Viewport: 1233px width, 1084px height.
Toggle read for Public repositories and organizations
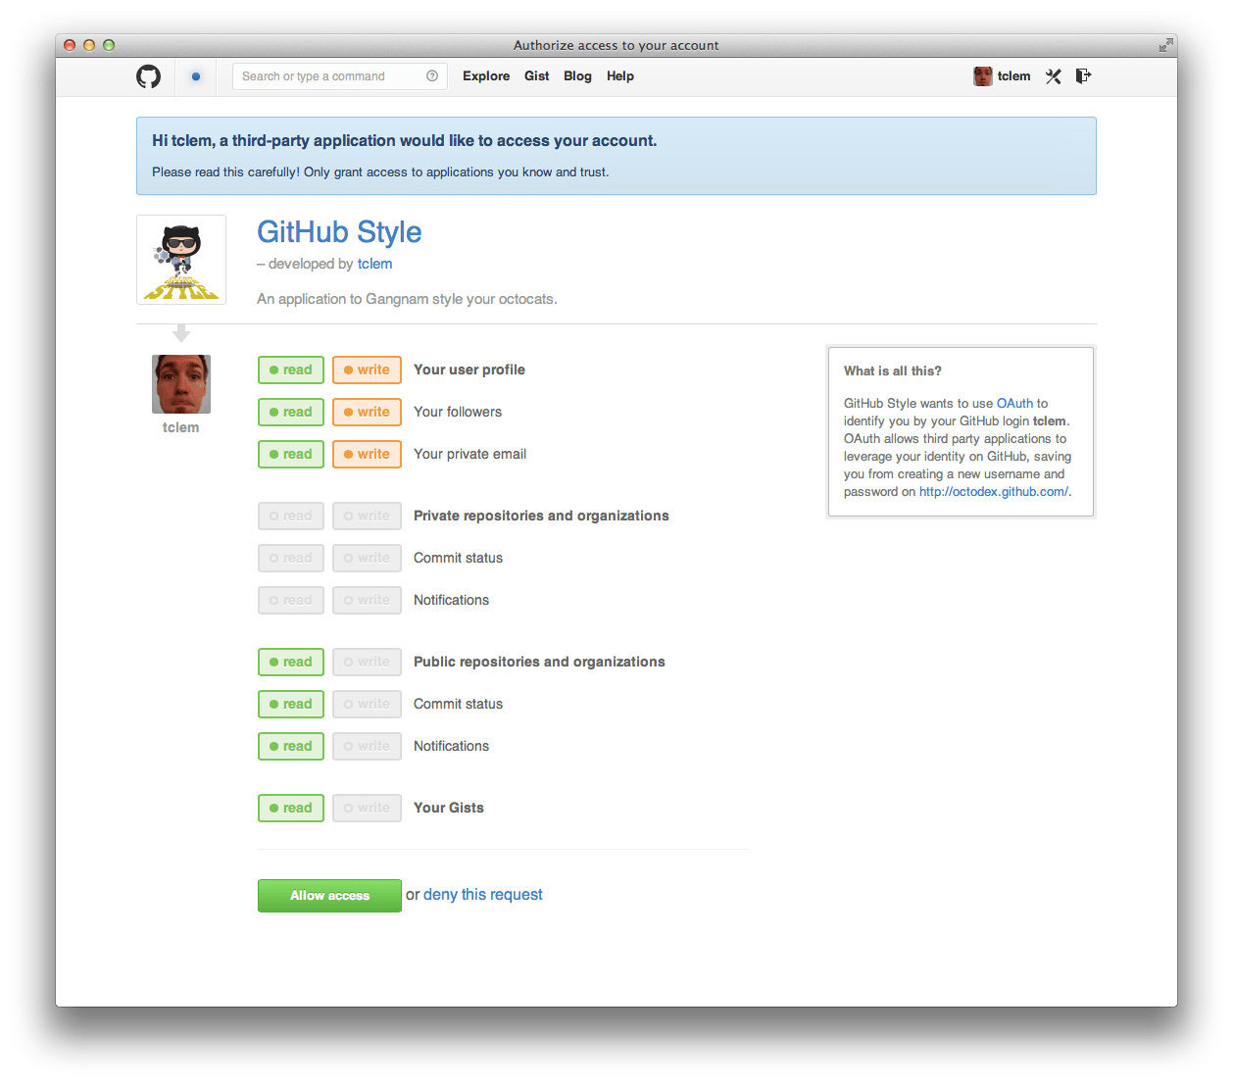click(x=291, y=663)
